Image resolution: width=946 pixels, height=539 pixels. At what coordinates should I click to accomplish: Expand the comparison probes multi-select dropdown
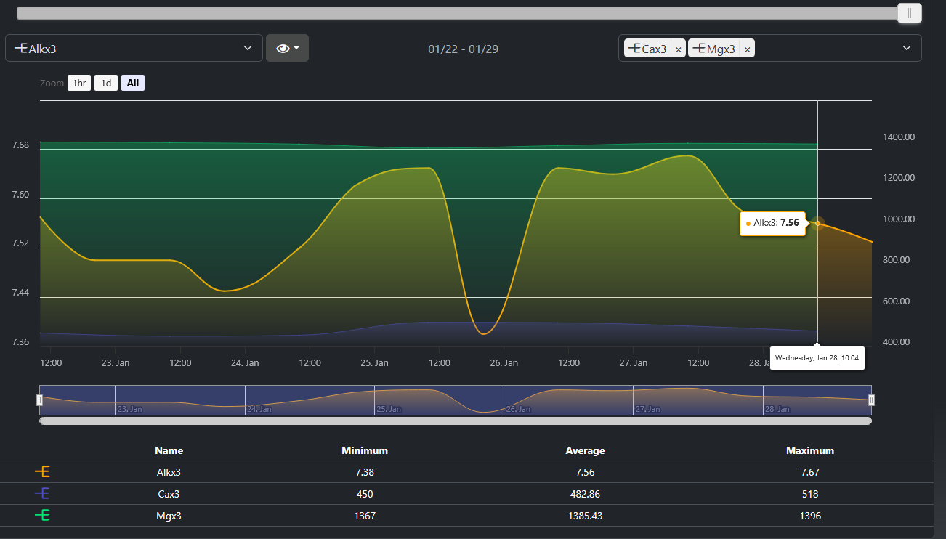[x=906, y=48]
